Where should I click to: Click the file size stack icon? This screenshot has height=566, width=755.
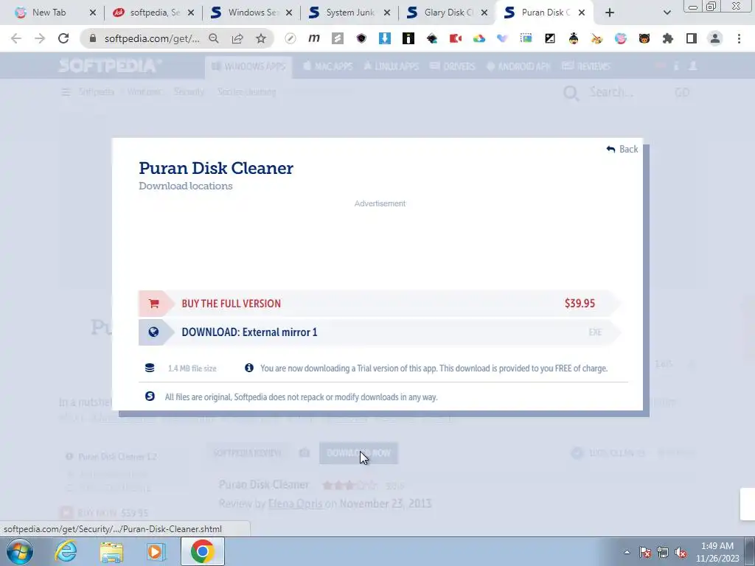(x=150, y=368)
